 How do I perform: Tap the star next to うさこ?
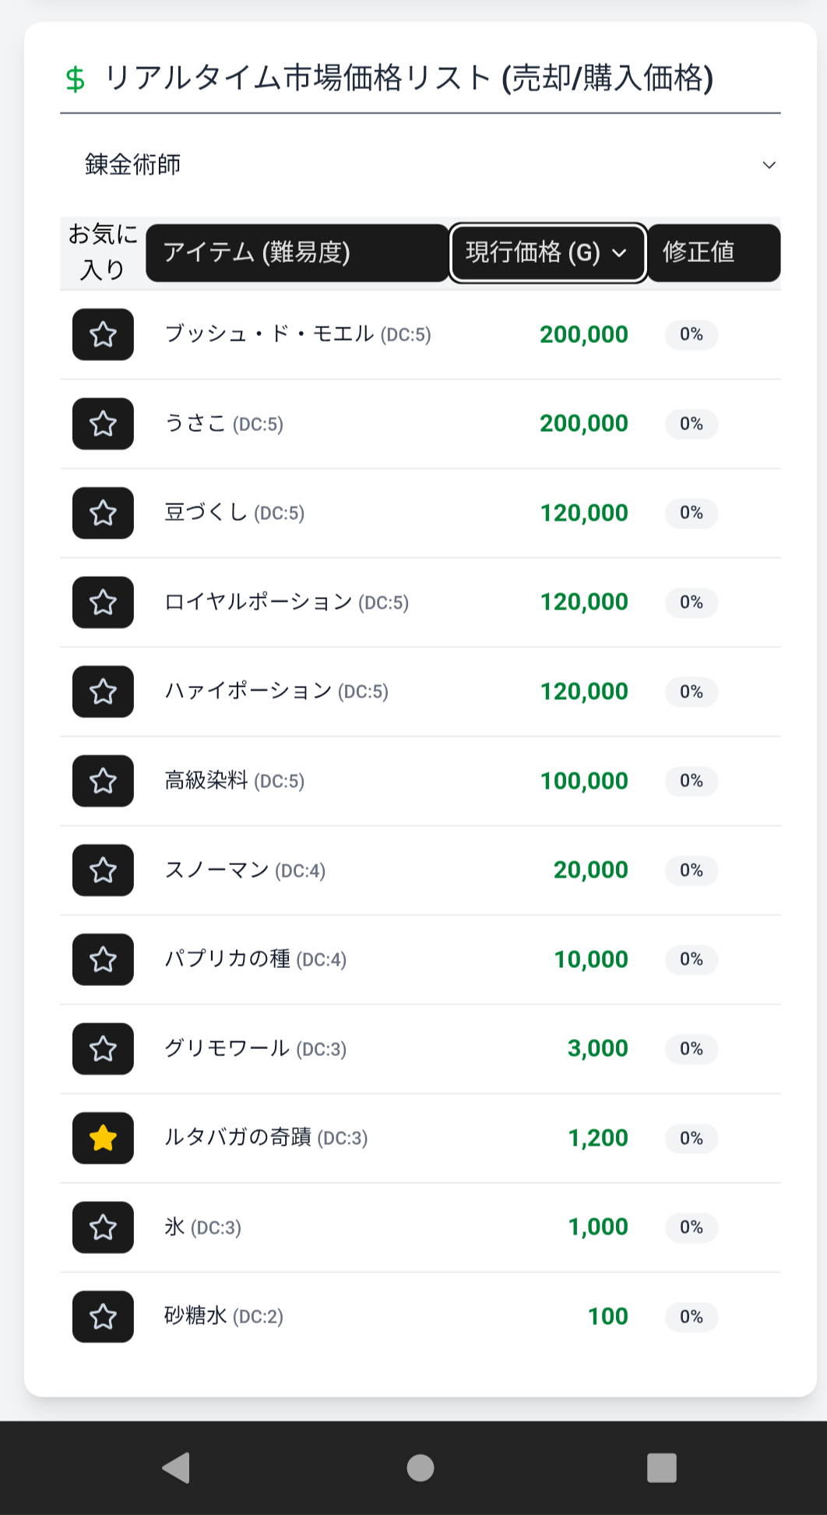click(103, 424)
